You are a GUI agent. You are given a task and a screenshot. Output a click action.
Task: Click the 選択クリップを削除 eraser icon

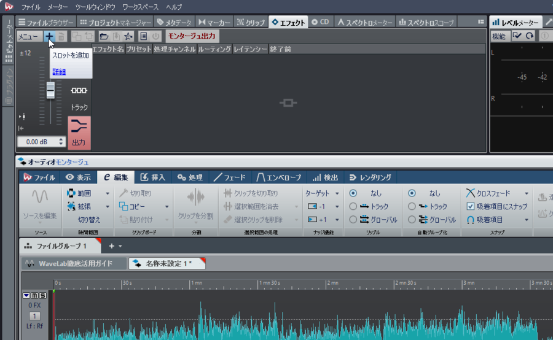tap(227, 220)
